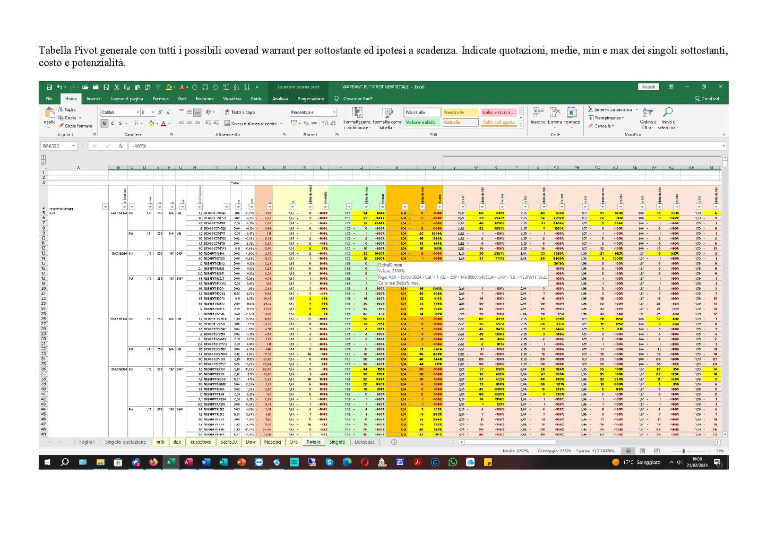Expand the formula bar chevron
This screenshot has width=767, height=542.
[x=723, y=146]
